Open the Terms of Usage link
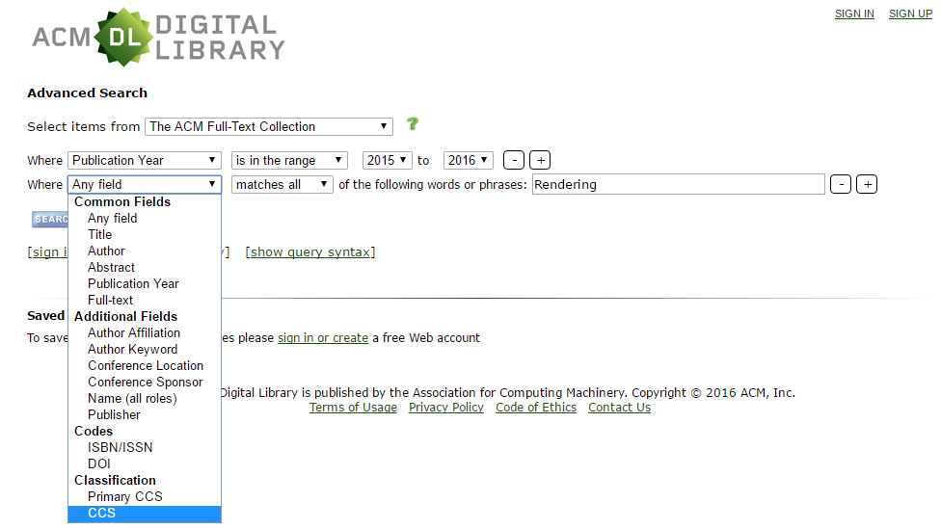Image resolution: width=941 pixels, height=529 pixels. (x=353, y=408)
